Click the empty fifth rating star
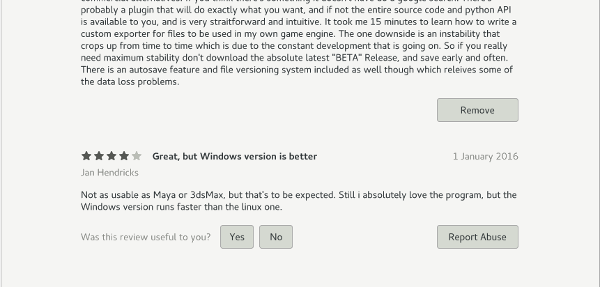600x287 pixels. (x=137, y=156)
